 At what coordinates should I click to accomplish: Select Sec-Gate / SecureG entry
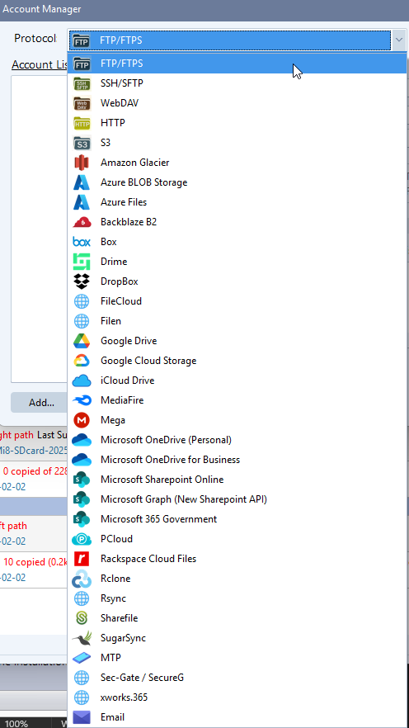coord(237,678)
